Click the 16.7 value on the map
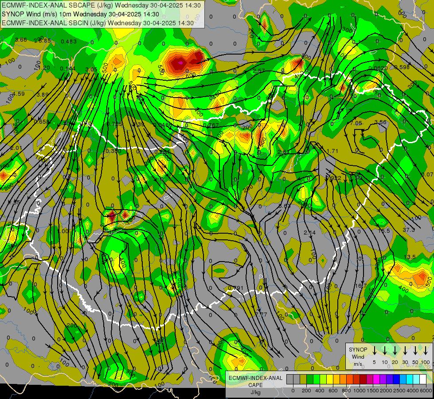Screen dimensions: 434x399 coord(361,286)
